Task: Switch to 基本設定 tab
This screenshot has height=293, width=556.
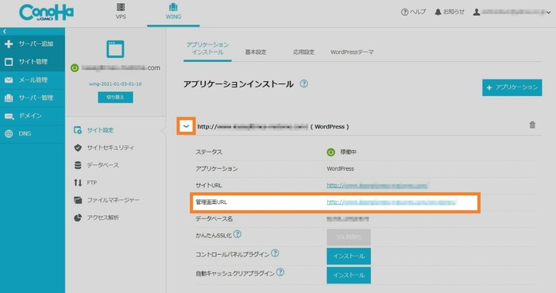Action: point(256,52)
